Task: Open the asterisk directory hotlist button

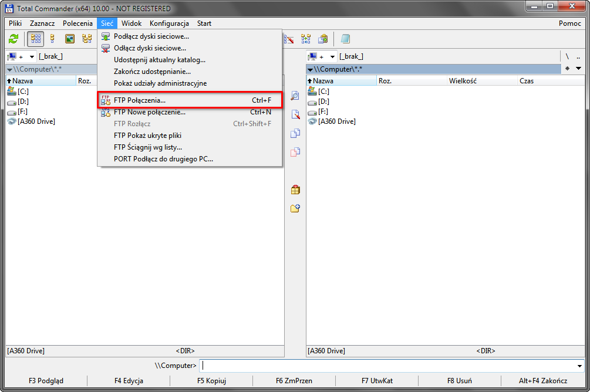Action: 568,69
